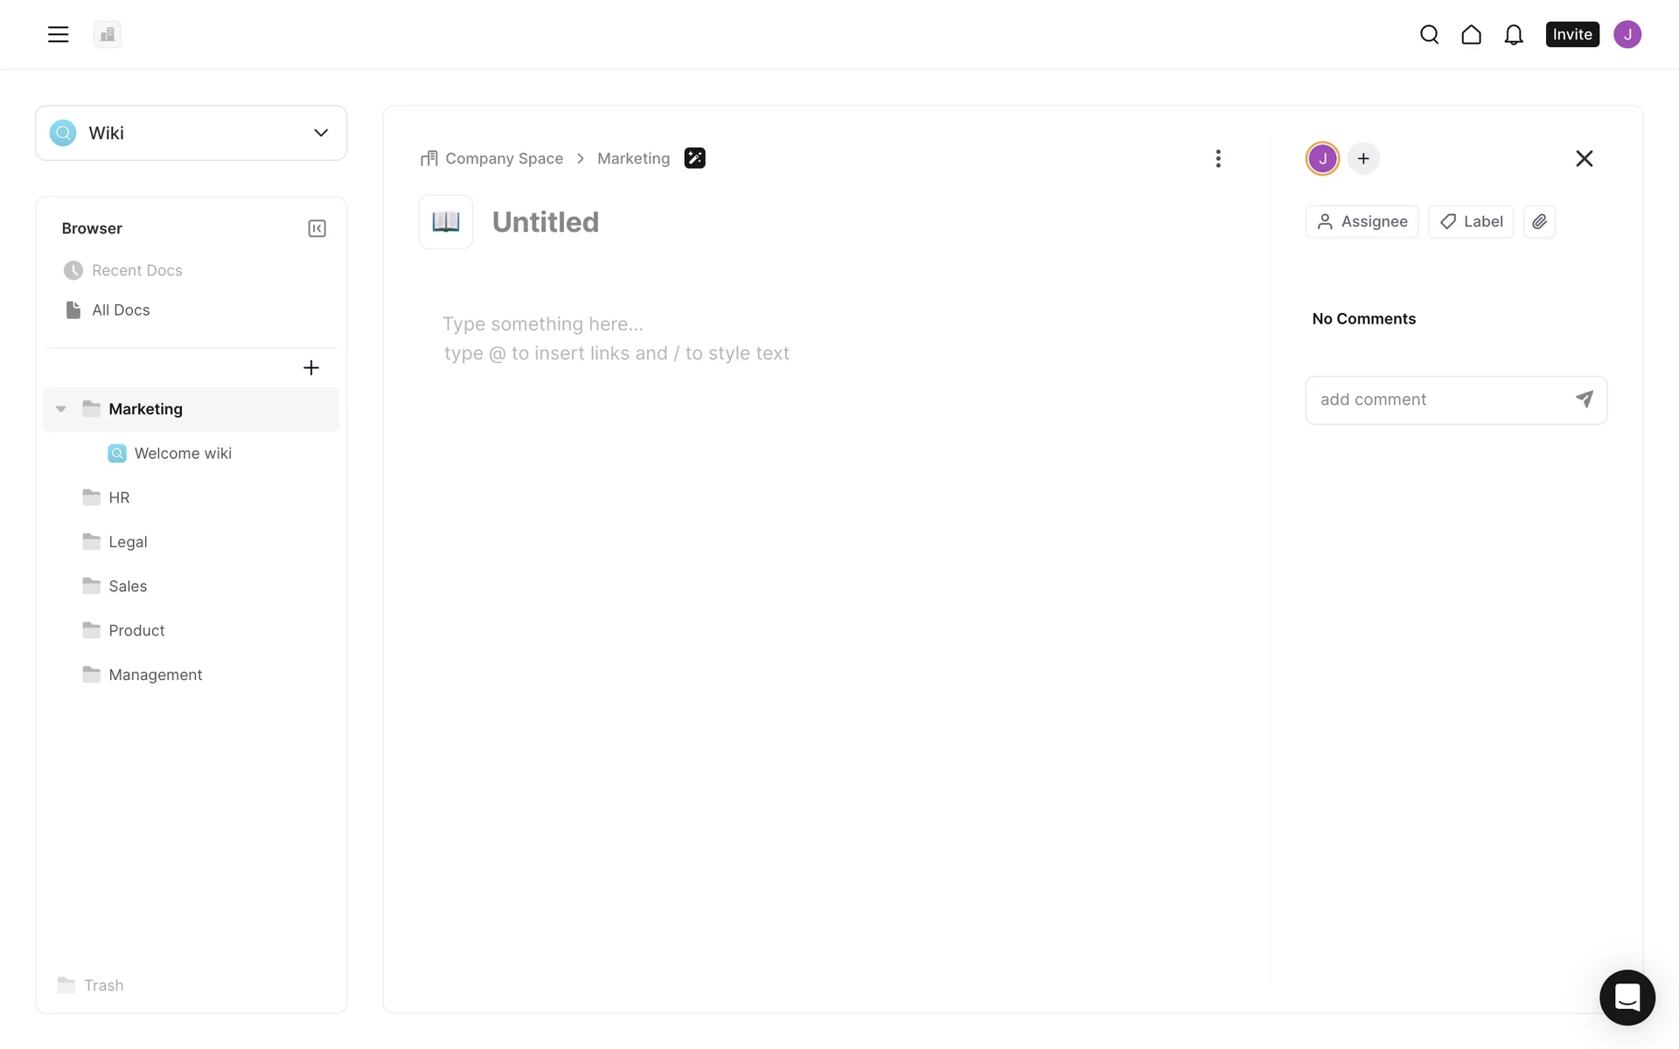This screenshot has width=1679, height=1049.
Task: Open the hamburger main menu
Action: (x=58, y=34)
